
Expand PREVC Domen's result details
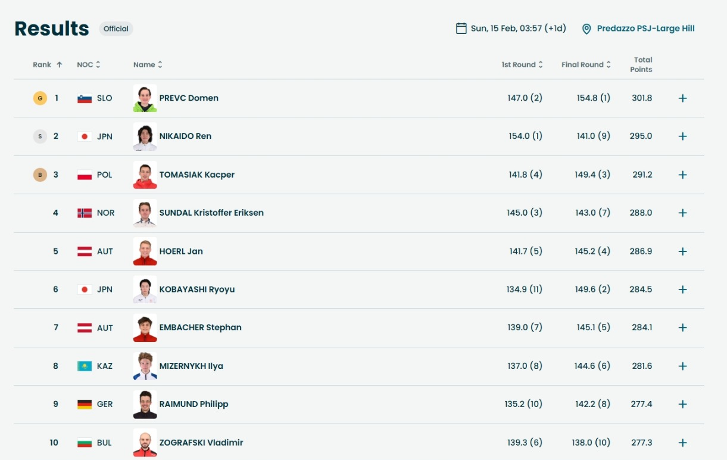(x=683, y=98)
